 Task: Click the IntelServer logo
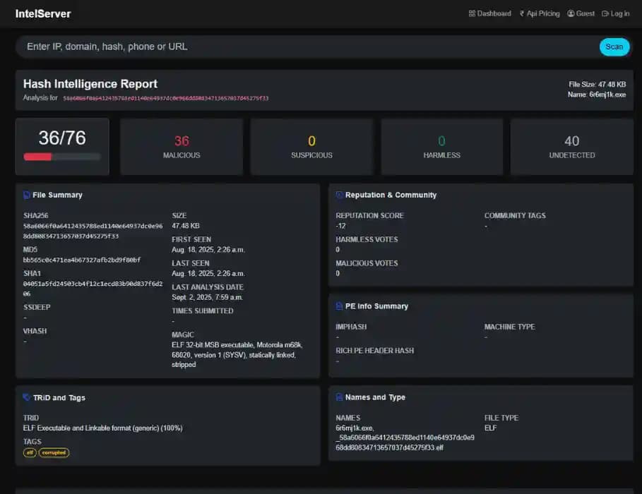[x=43, y=13]
